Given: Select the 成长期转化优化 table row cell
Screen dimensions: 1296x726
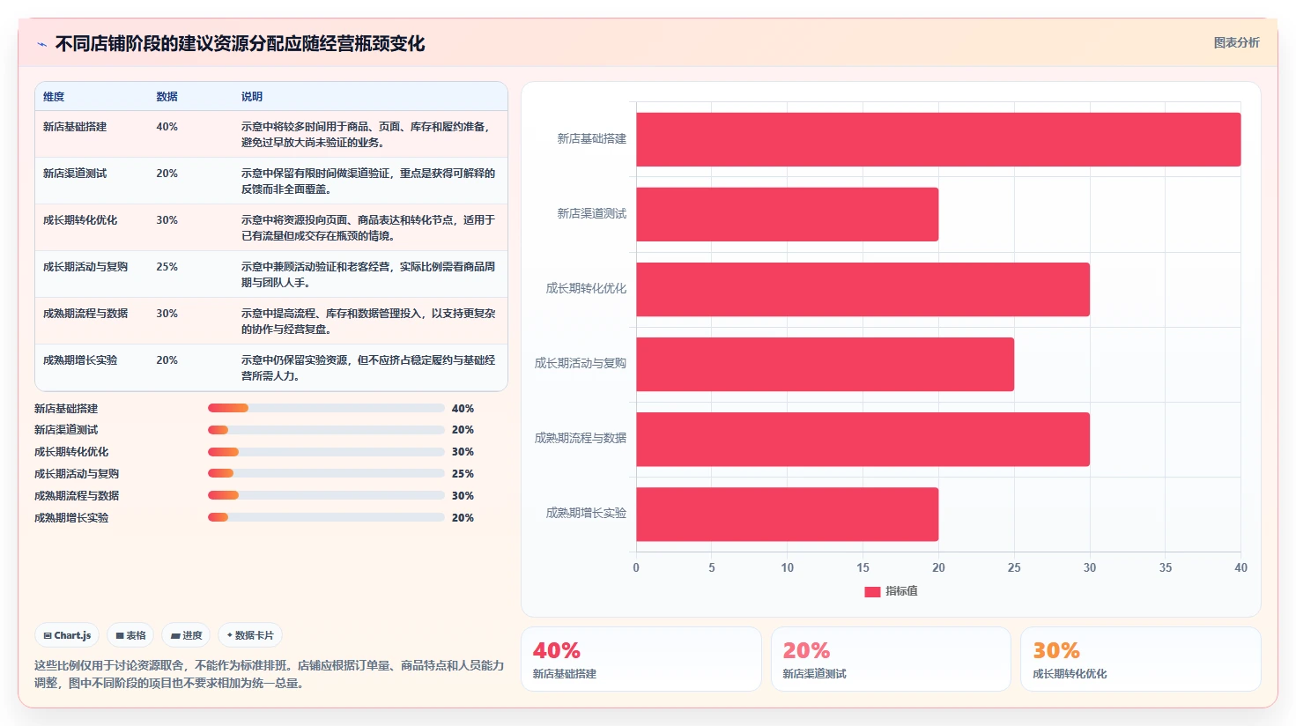Looking at the screenshot, I should pyautogui.click(x=80, y=220).
